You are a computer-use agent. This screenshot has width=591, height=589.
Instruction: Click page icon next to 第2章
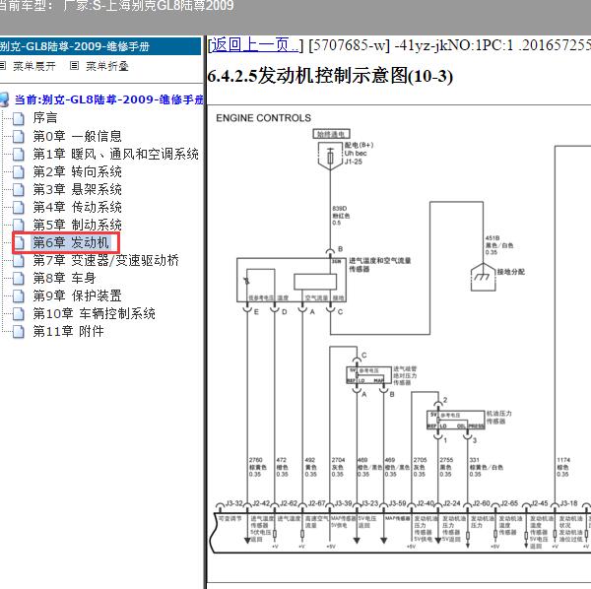click(x=19, y=171)
